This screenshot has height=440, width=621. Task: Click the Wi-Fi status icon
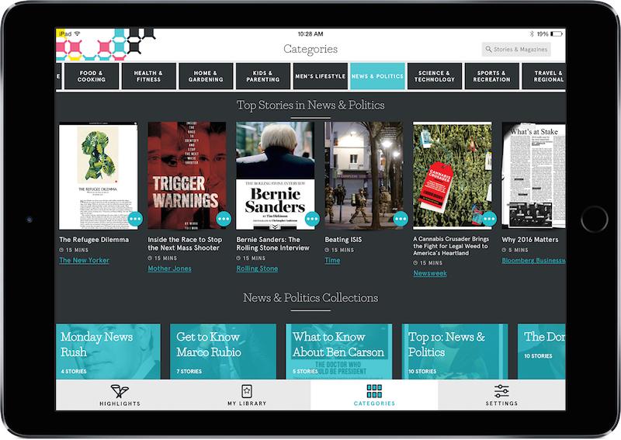(77, 33)
